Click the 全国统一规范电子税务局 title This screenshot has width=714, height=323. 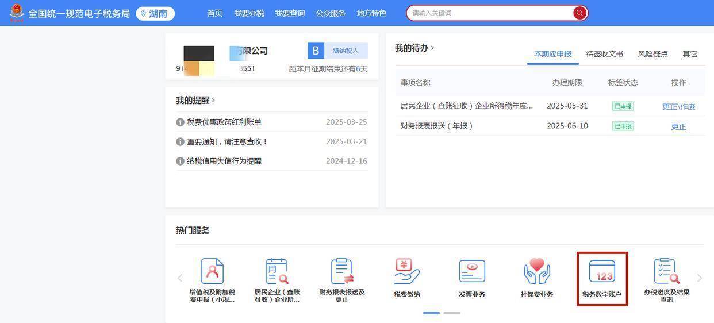coord(79,13)
